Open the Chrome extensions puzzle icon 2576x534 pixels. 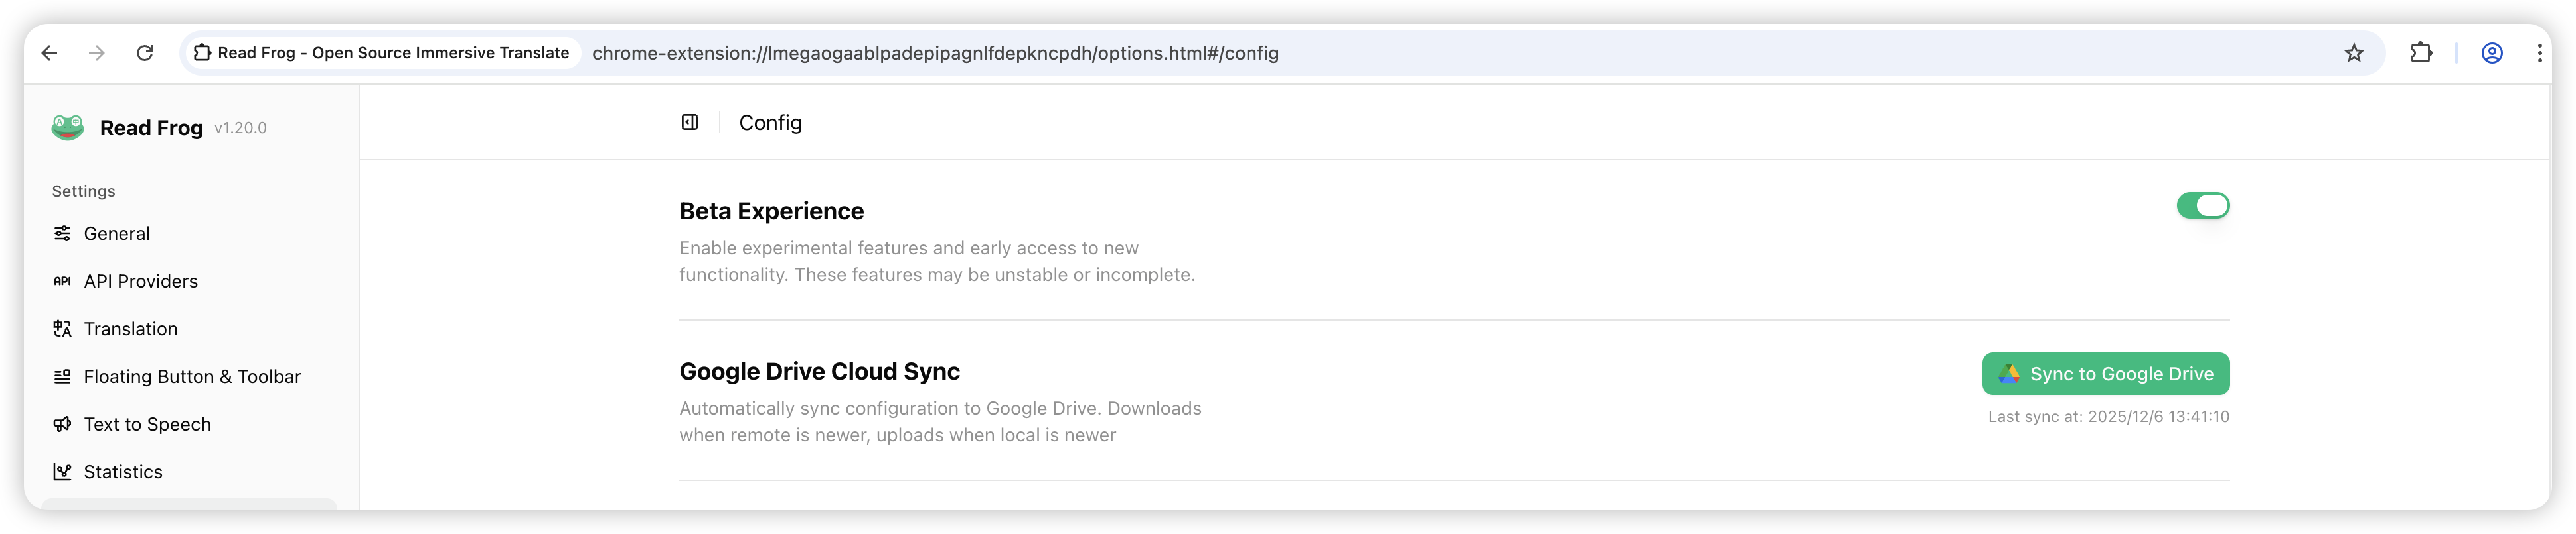coord(2421,53)
